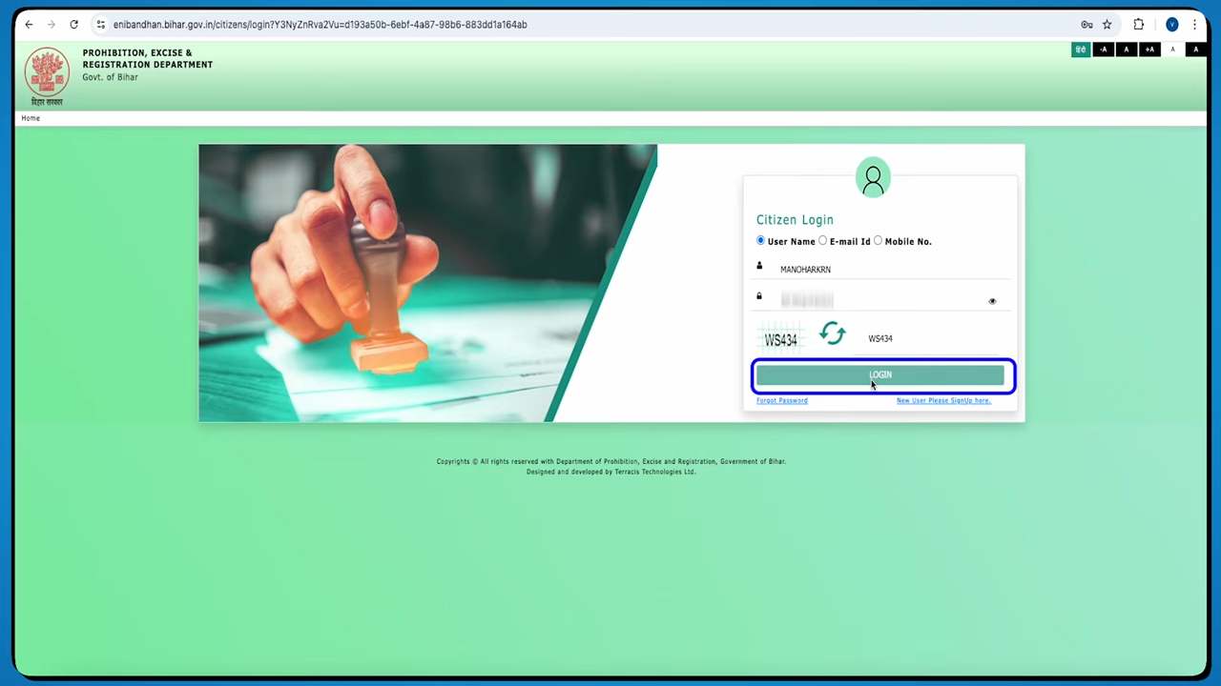
Task: Open the Forgot Password link
Action: point(781,401)
